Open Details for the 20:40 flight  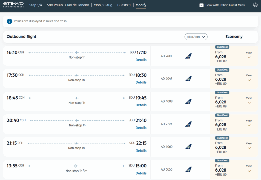pyautogui.click(x=141, y=128)
